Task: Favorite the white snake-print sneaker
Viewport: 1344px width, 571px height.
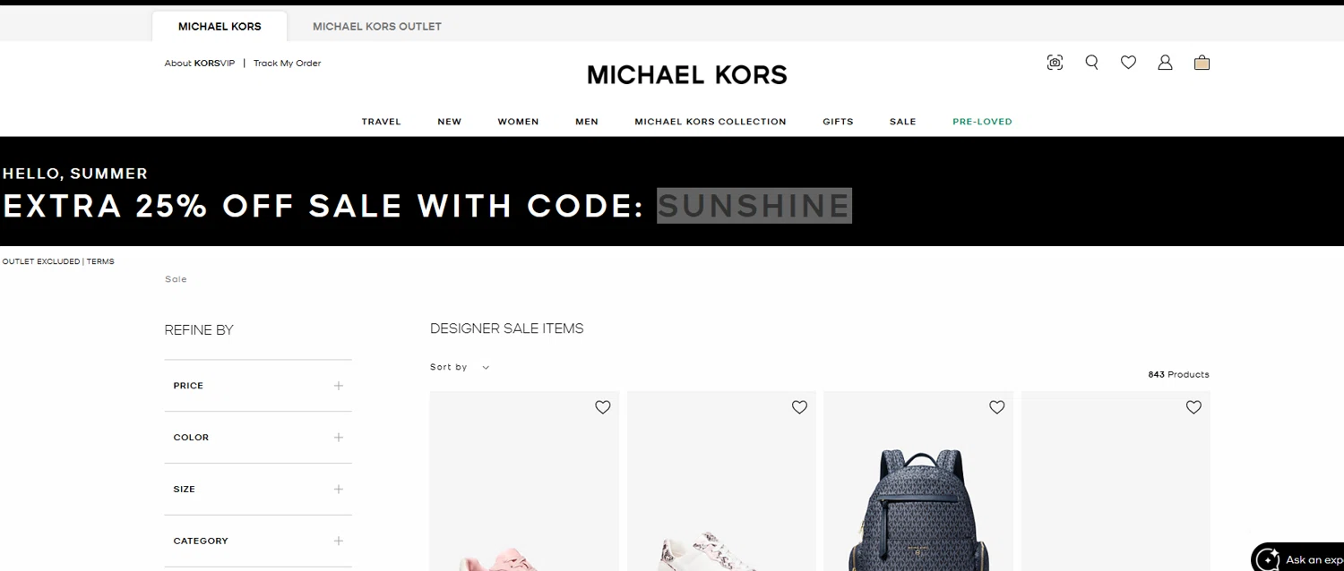Action: pos(799,407)
